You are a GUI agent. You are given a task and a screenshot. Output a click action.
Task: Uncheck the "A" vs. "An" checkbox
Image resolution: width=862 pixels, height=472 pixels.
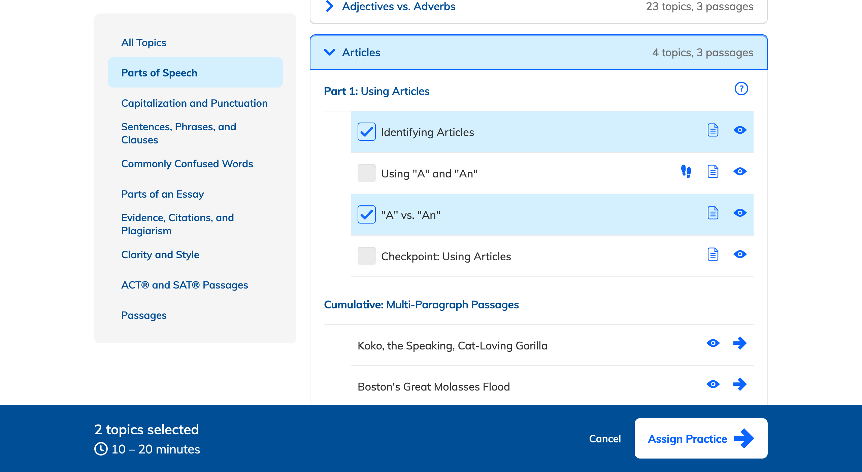(366, 214)
